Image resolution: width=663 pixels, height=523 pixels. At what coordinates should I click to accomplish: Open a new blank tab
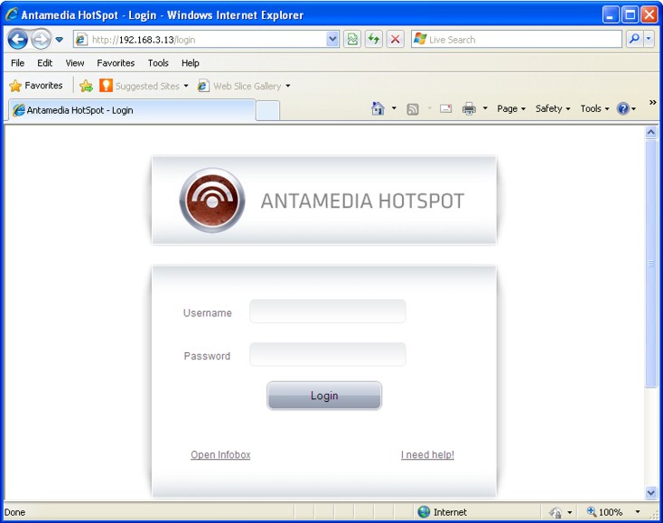[267, 111]
